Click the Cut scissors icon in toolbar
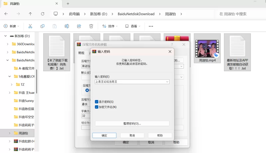 coord(30,26)
